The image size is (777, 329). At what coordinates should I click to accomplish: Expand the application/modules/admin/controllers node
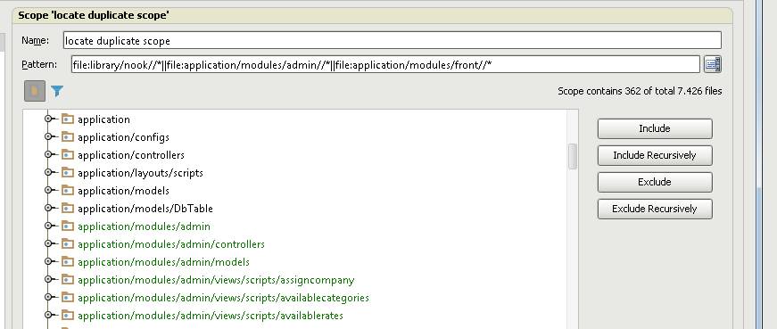point(48,243)
